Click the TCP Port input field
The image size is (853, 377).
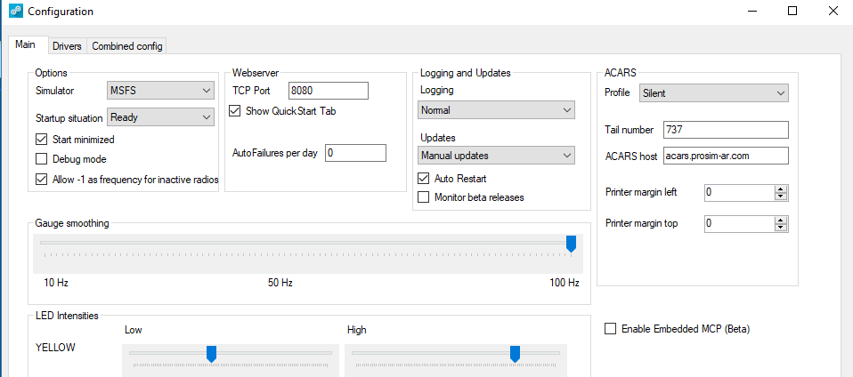[x=329, y=91]
